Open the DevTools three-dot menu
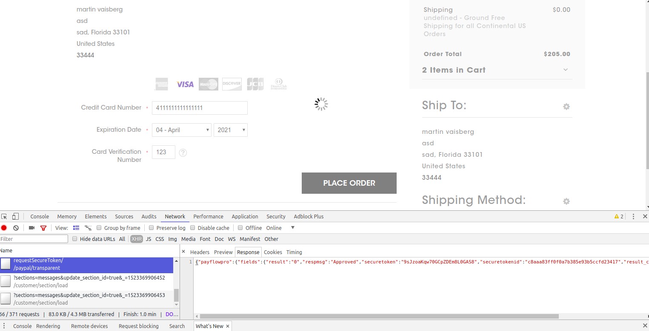The image size is (649, 331). pyautogui.click(x=634, y=216)
